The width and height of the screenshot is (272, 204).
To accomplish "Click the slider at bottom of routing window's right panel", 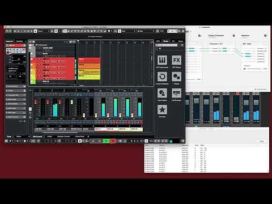I will (253, 69).
